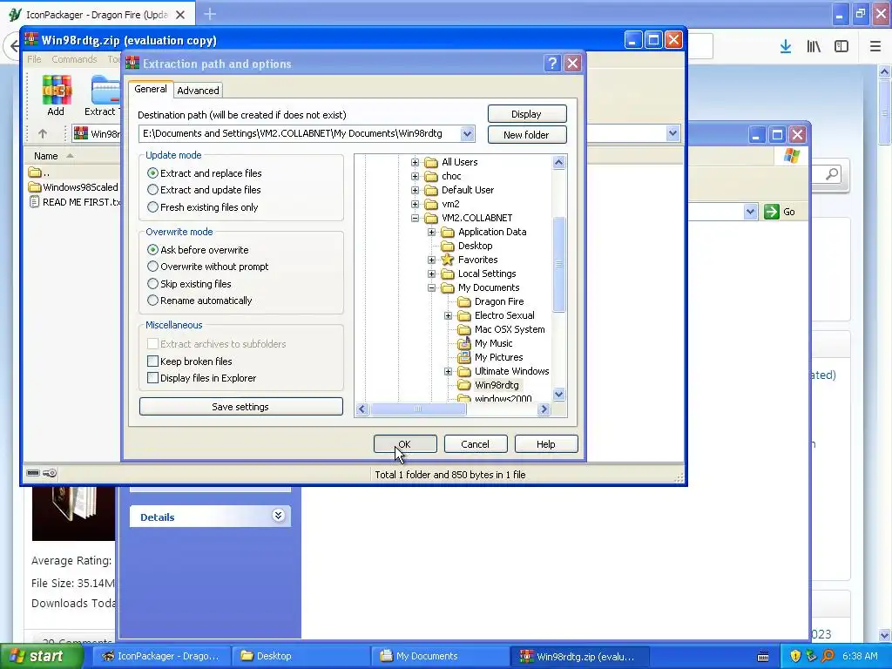Click the tree scroll down arrow
Viewport: 892px width, 669px height.
558,395
